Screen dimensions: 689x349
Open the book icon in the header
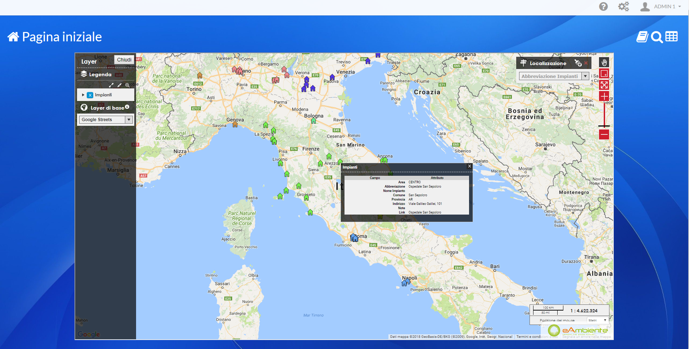click(643, 37)
